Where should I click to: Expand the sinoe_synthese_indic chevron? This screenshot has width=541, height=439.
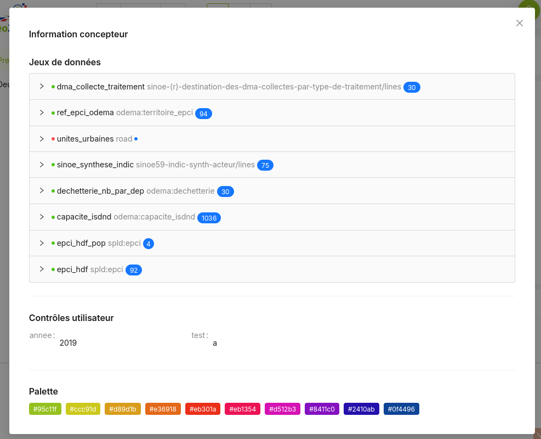[x=42, y=165]
